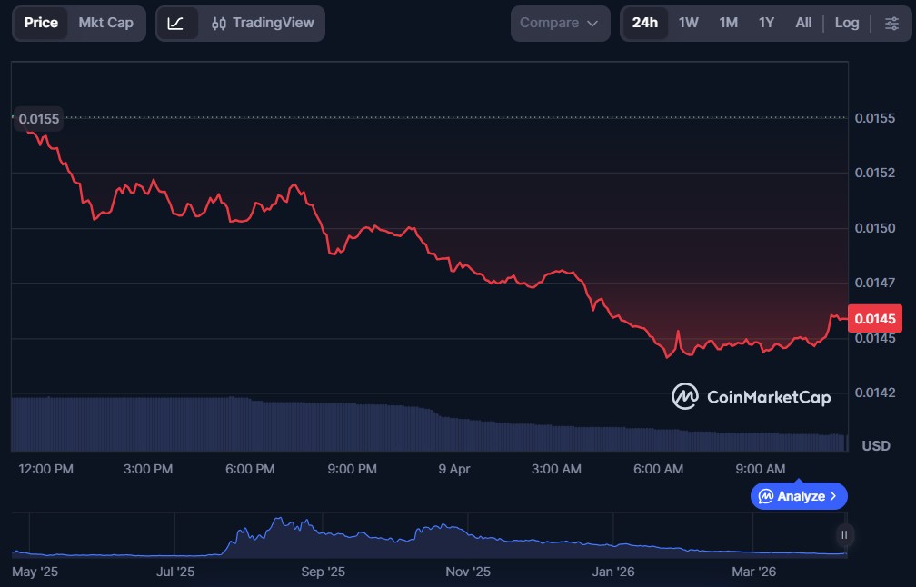
Task: Switch chart to Price view
Action: 41,23
